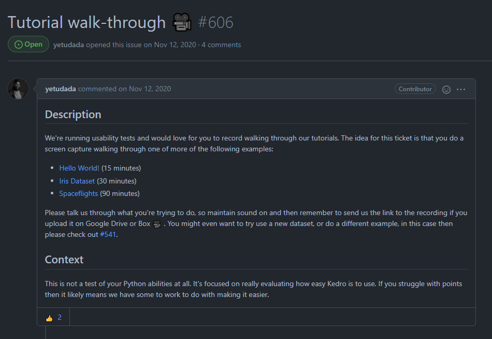
Task: Click the 'commented on Nov 12, 2020' timestamp
Action: point(124,89)
